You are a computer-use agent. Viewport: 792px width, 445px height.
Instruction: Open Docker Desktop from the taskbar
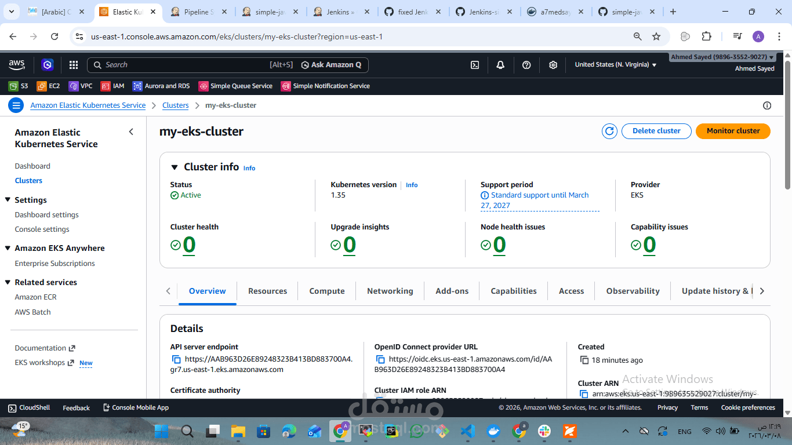pyautogui.click(x=493, y=431)
